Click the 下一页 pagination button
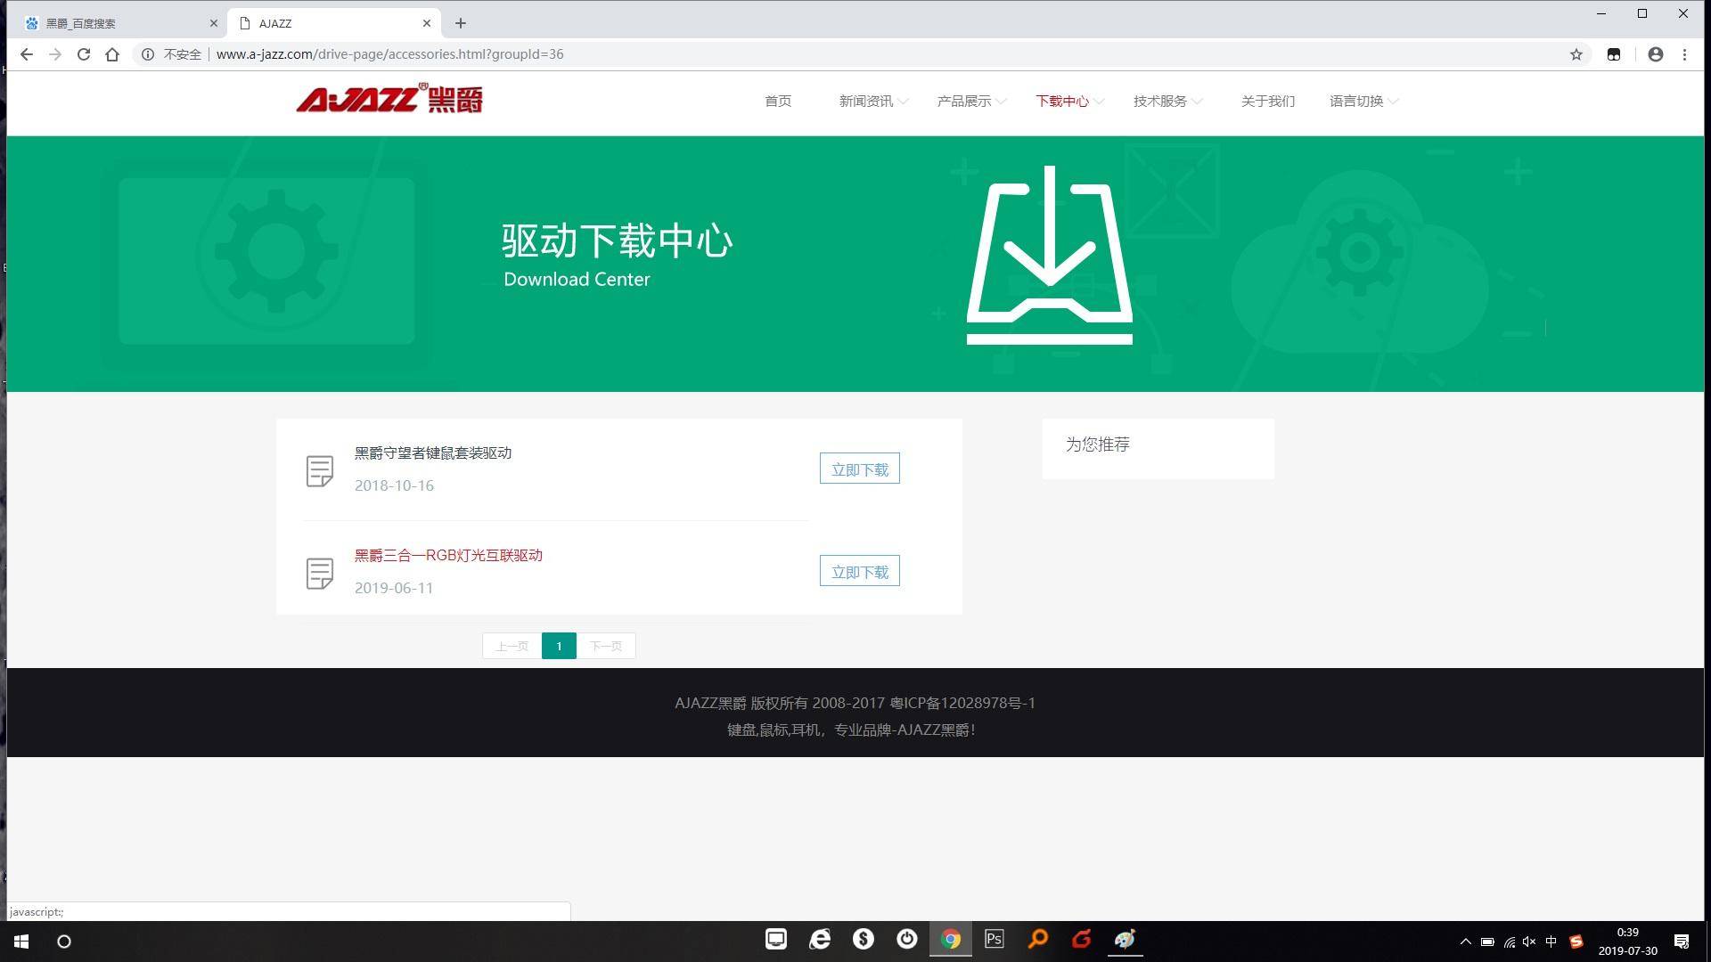This screenshot has width=1711, height=962. click(x=606, y=646)
